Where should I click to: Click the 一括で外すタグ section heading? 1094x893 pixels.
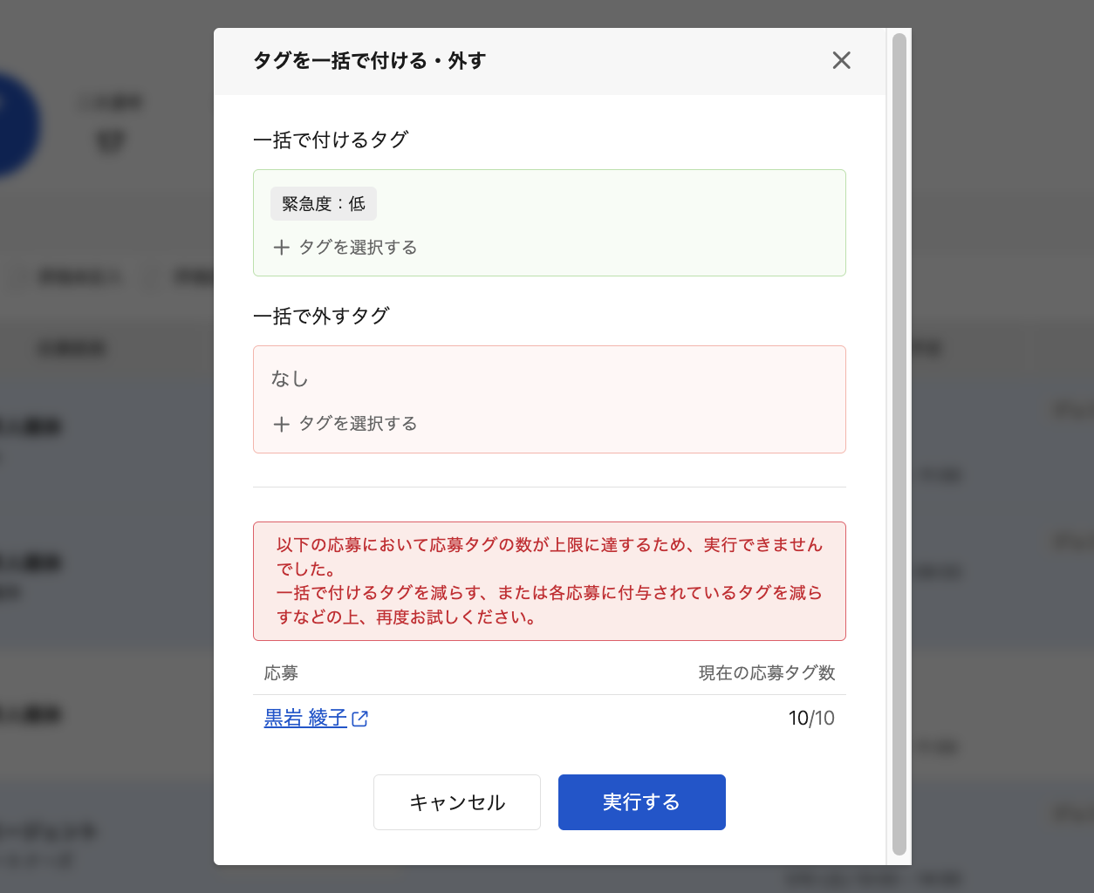click(321, 316)
